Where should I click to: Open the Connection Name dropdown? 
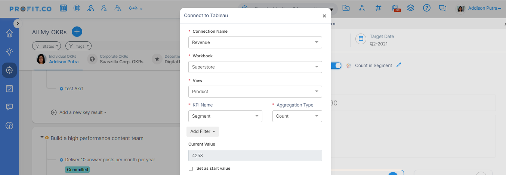[255, 42]
